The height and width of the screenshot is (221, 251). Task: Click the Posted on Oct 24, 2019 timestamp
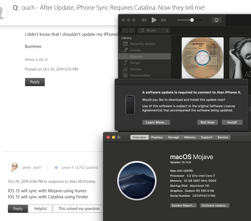51,69
